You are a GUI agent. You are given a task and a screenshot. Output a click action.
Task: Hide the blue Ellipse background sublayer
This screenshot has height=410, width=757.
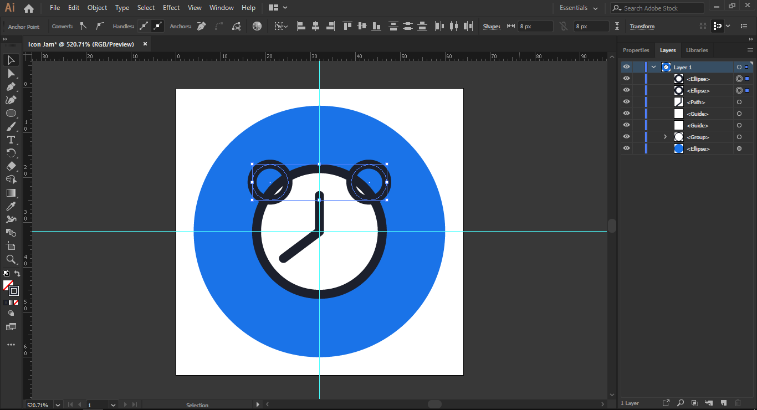pyautogui.click(x=626, y=148)
